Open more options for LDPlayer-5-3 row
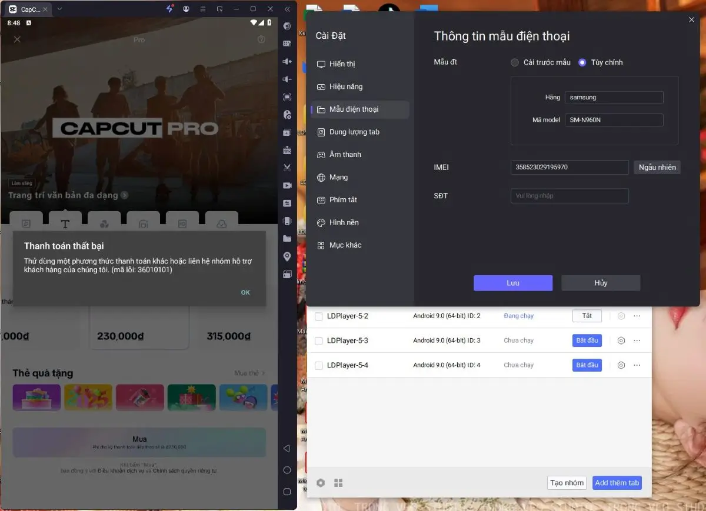Image resolution: width=706 pixels, height=511 pixels. click(x=637, y=340)
